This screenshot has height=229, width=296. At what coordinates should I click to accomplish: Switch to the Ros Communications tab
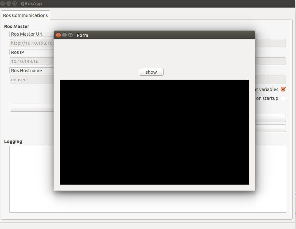click(25, 15)
